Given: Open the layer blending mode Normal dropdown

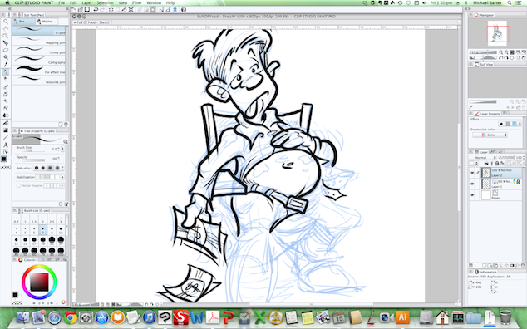Looking at the screenshot, I should 483,157.
